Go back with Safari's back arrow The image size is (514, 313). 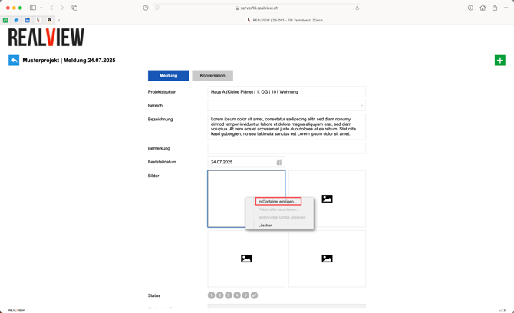point(51,8)
